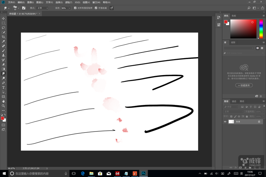The width and height of the screenshot is (266, 177).
Task: Select the Zoom tool in the toolbar
Action: click(3, 106)
